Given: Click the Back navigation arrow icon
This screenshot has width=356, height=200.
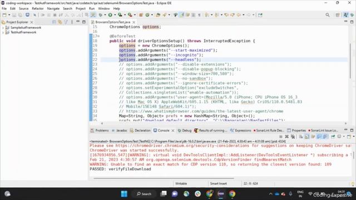Looking at the screenshot, I should (239, 15).
